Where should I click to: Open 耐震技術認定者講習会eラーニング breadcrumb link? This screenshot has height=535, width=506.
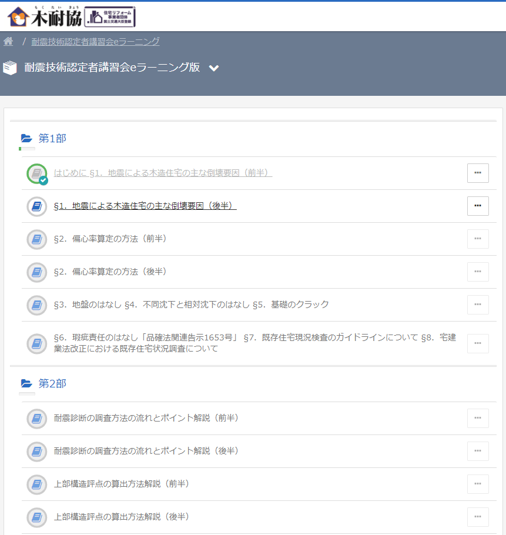[x=95, y=41]
